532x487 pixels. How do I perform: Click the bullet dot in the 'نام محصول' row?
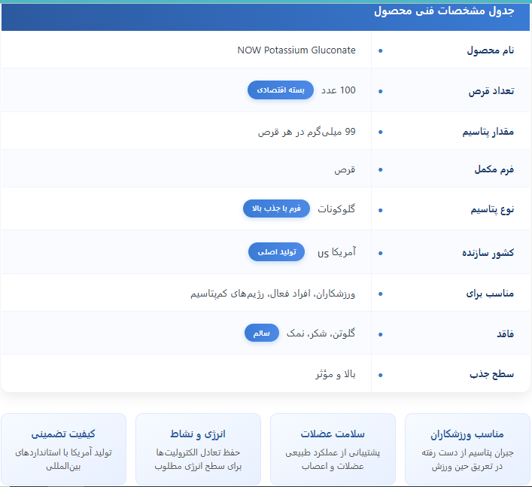coord(380,51)
